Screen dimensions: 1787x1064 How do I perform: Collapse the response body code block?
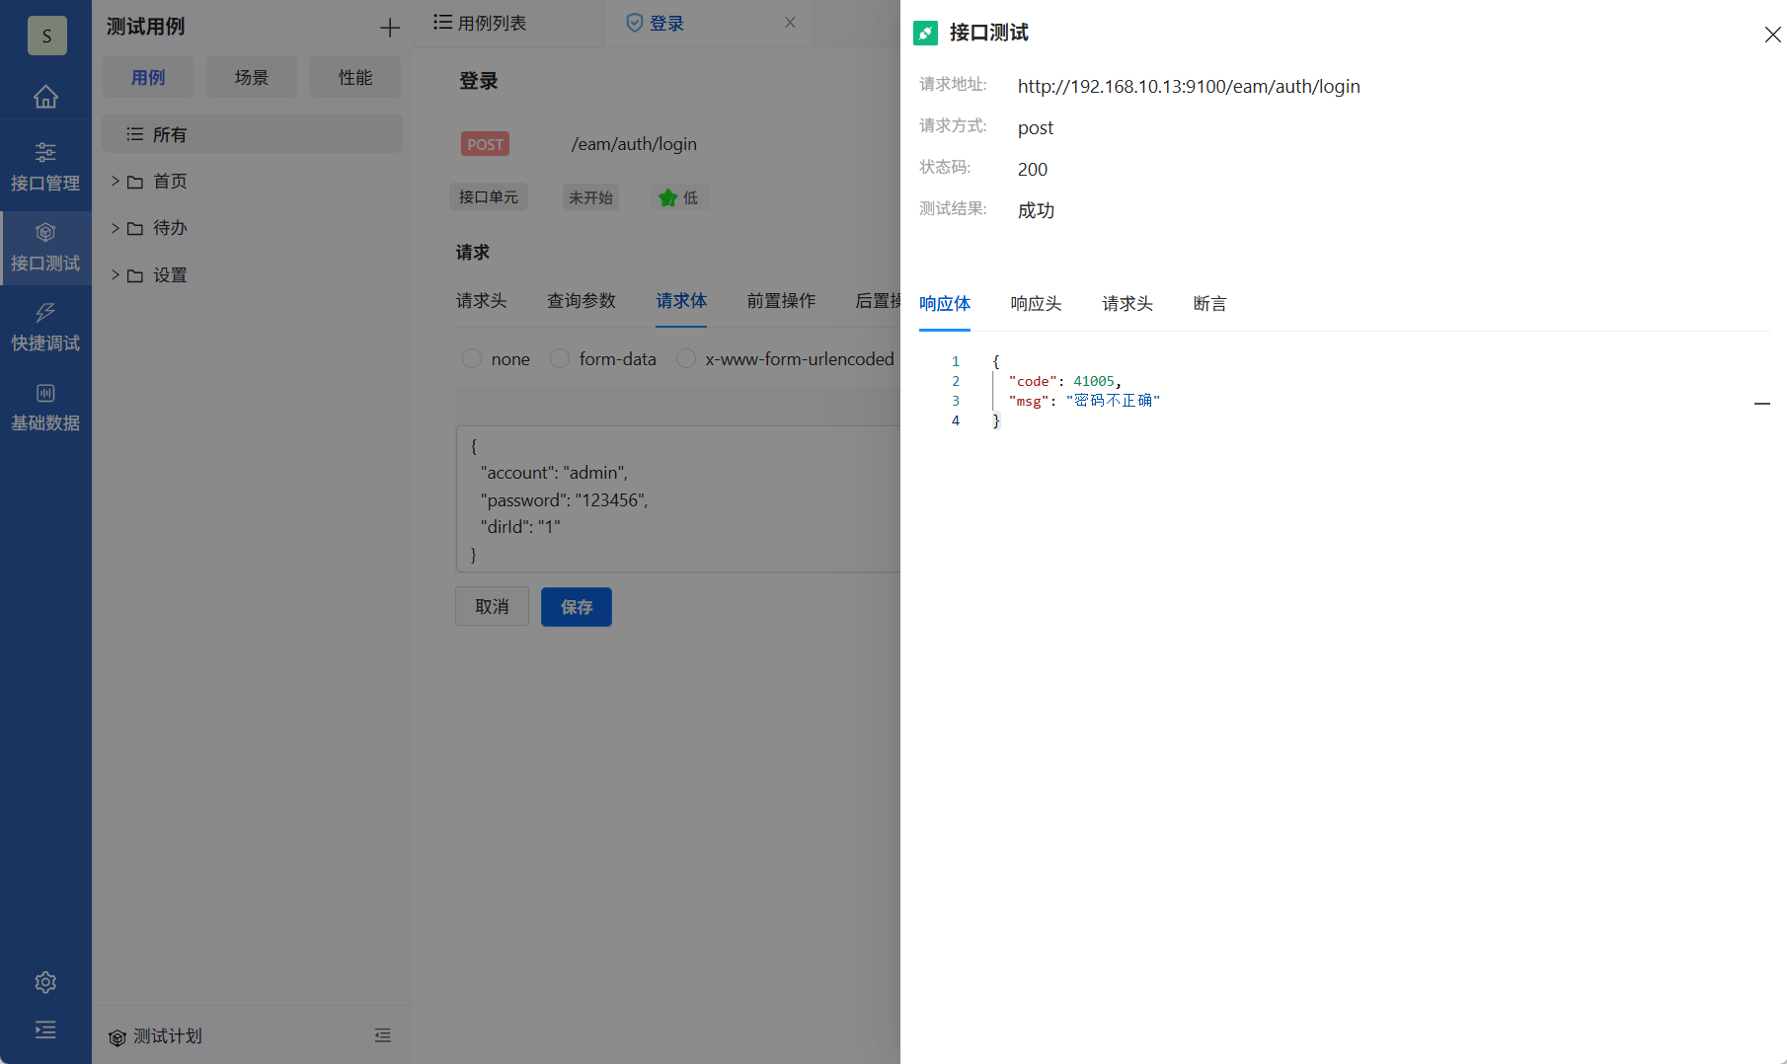pyautogui.click(x=1763, y=404)
